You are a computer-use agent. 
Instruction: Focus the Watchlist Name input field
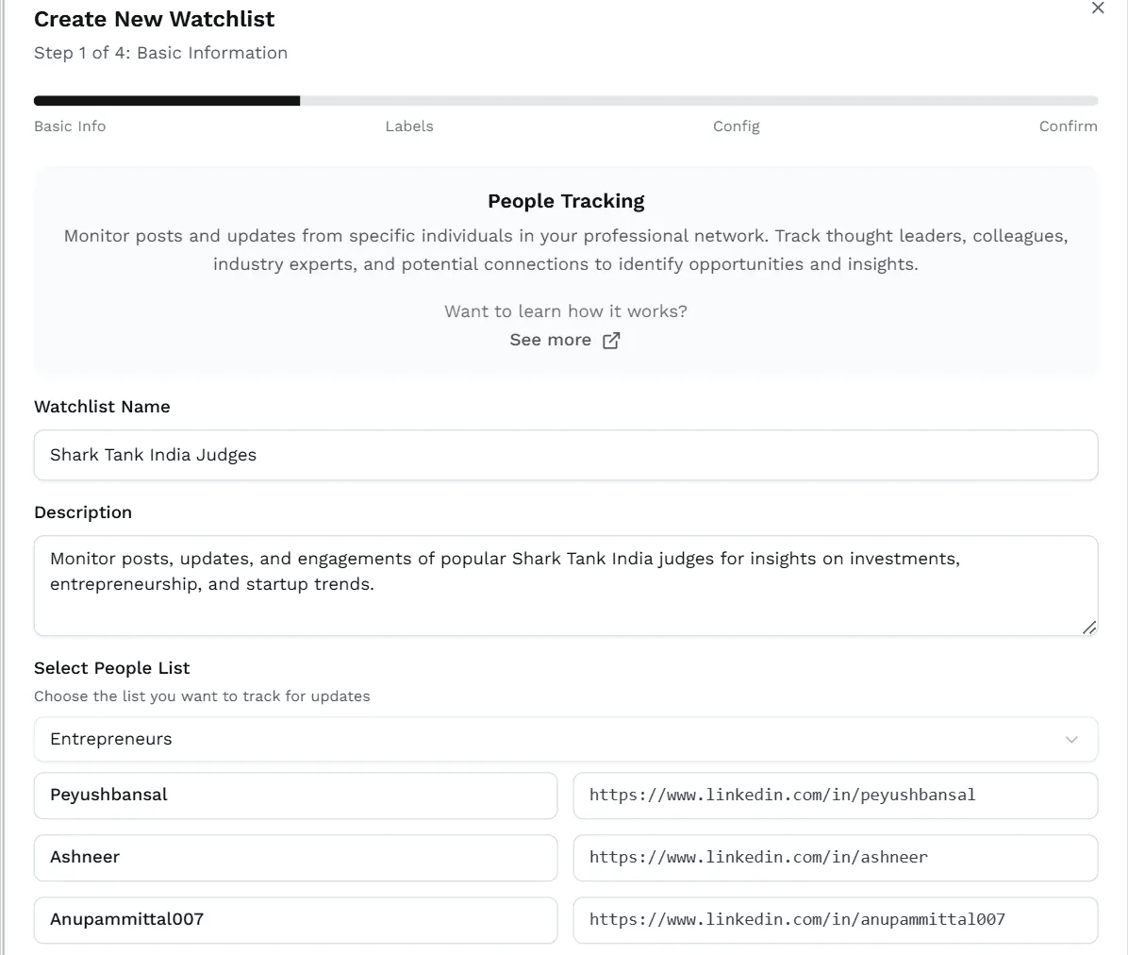point(566,455)
